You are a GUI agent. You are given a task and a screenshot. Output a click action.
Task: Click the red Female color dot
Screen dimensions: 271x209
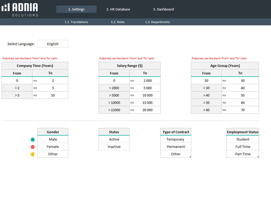33,147
